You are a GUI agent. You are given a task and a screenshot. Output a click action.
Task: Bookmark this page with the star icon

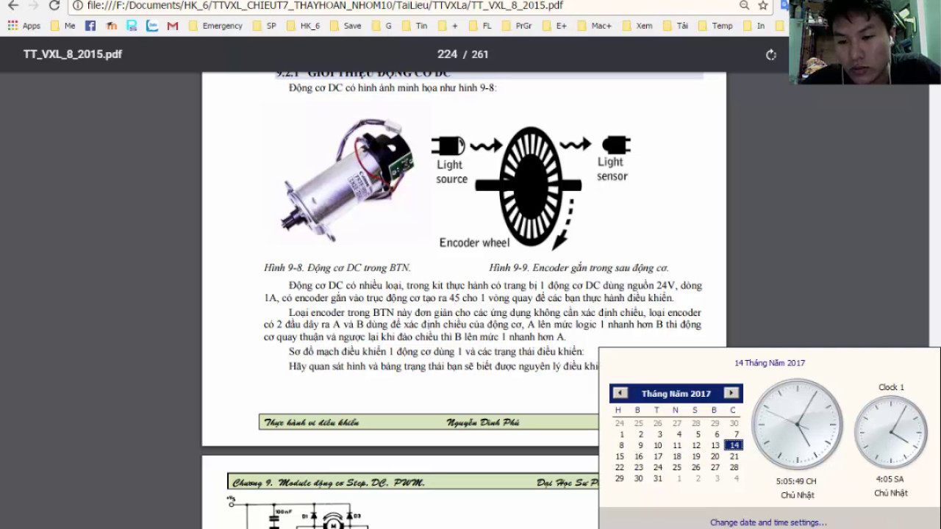[763, 6]
